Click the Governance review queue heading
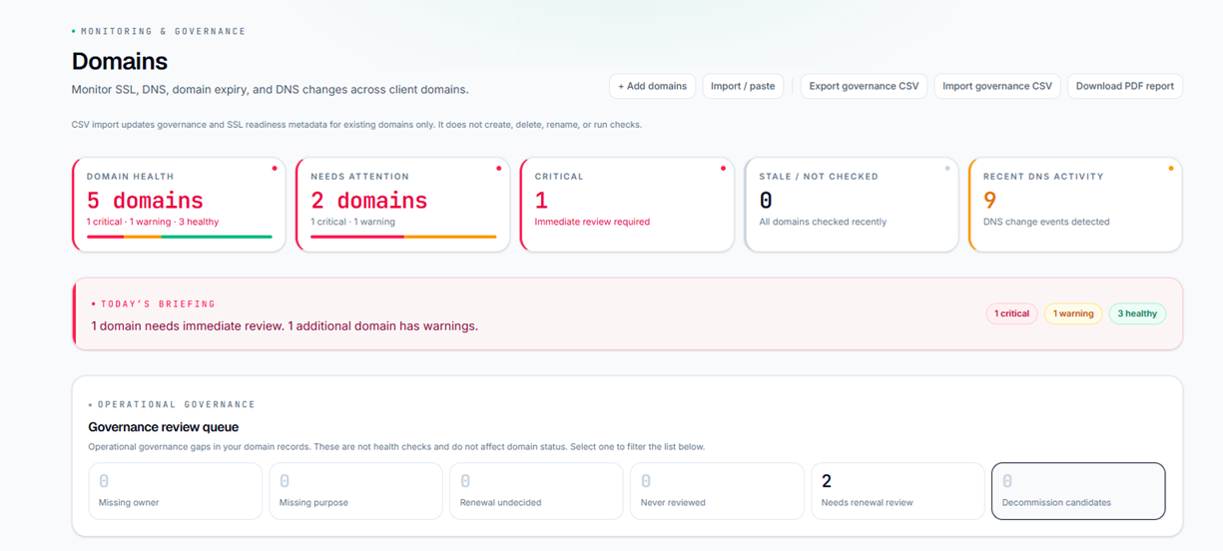The height and width of the screenshot is (551, 1223). click(164, 427)
